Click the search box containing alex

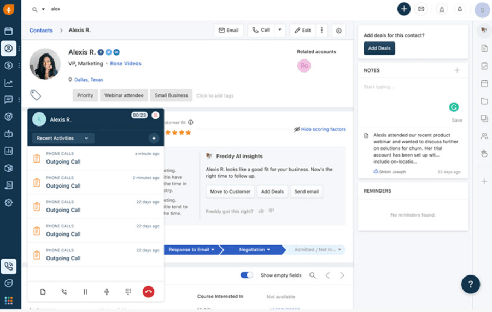tap(56, 9)
